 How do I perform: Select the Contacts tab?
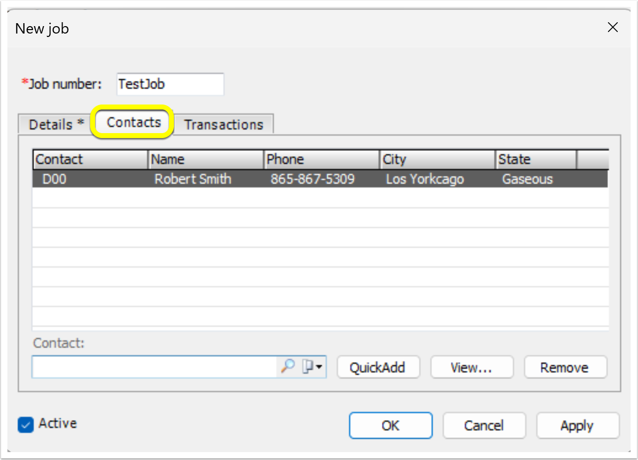(134, 122)
